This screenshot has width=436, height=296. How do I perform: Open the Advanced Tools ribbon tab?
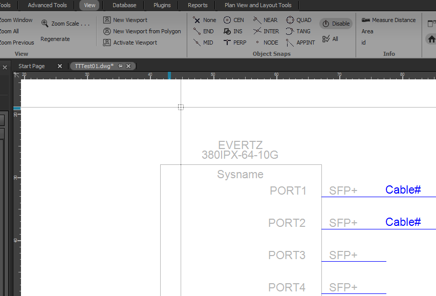pos(47,5)
